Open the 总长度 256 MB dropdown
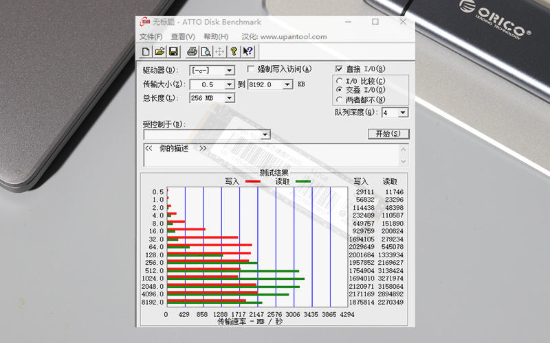The height and width of the screenshot is (343, 550). [230, 98]
